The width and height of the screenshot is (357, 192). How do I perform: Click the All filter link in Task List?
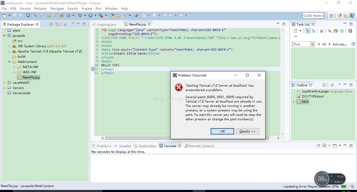(324, 44)
